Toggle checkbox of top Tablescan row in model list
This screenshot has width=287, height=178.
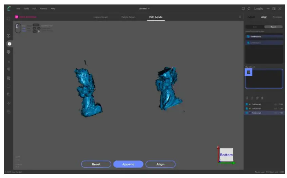coord(247,104)
